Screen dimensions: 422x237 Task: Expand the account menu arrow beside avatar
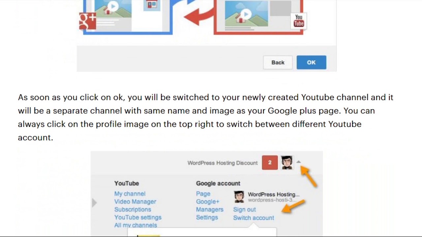click(x=298, y=162)
